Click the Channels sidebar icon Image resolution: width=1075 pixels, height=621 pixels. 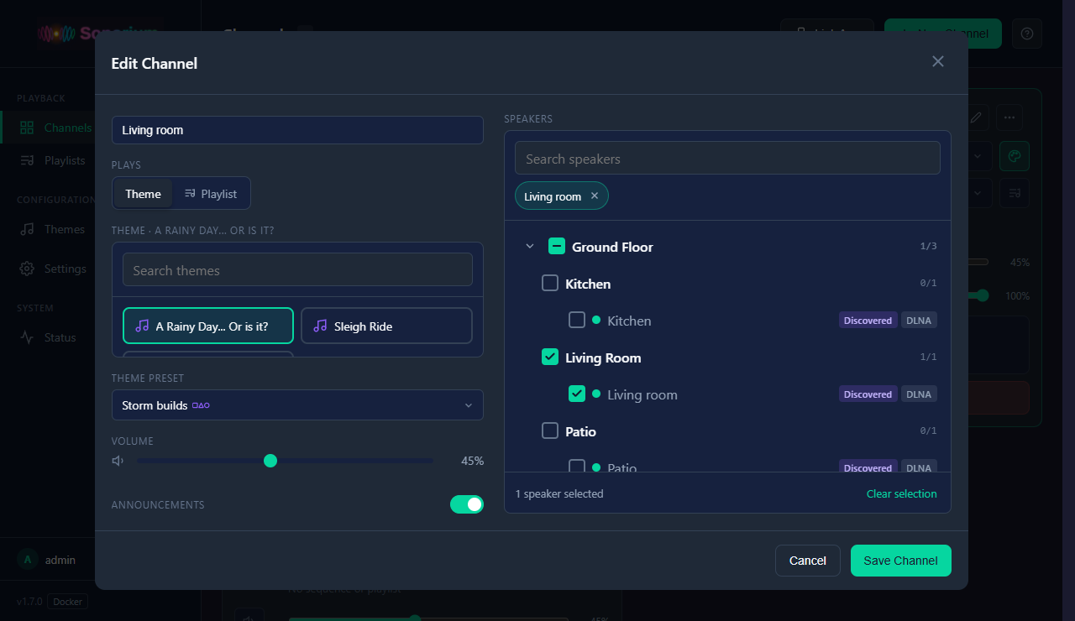(x=27, y=128)
